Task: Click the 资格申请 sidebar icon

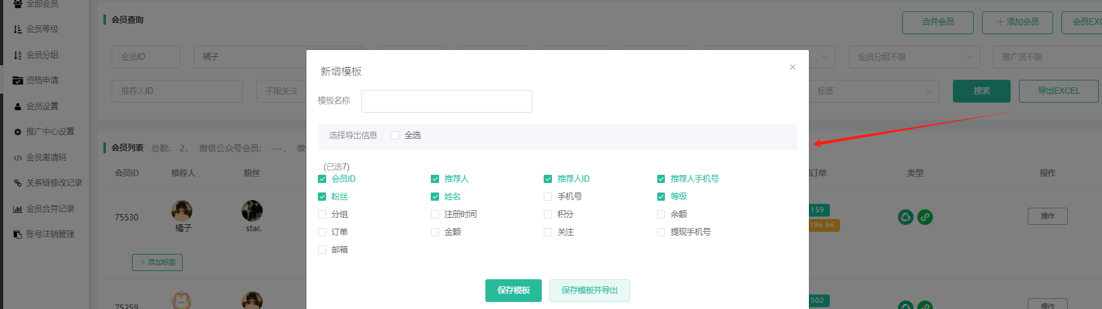Action: pyautogui.click(x=18, y=80)
